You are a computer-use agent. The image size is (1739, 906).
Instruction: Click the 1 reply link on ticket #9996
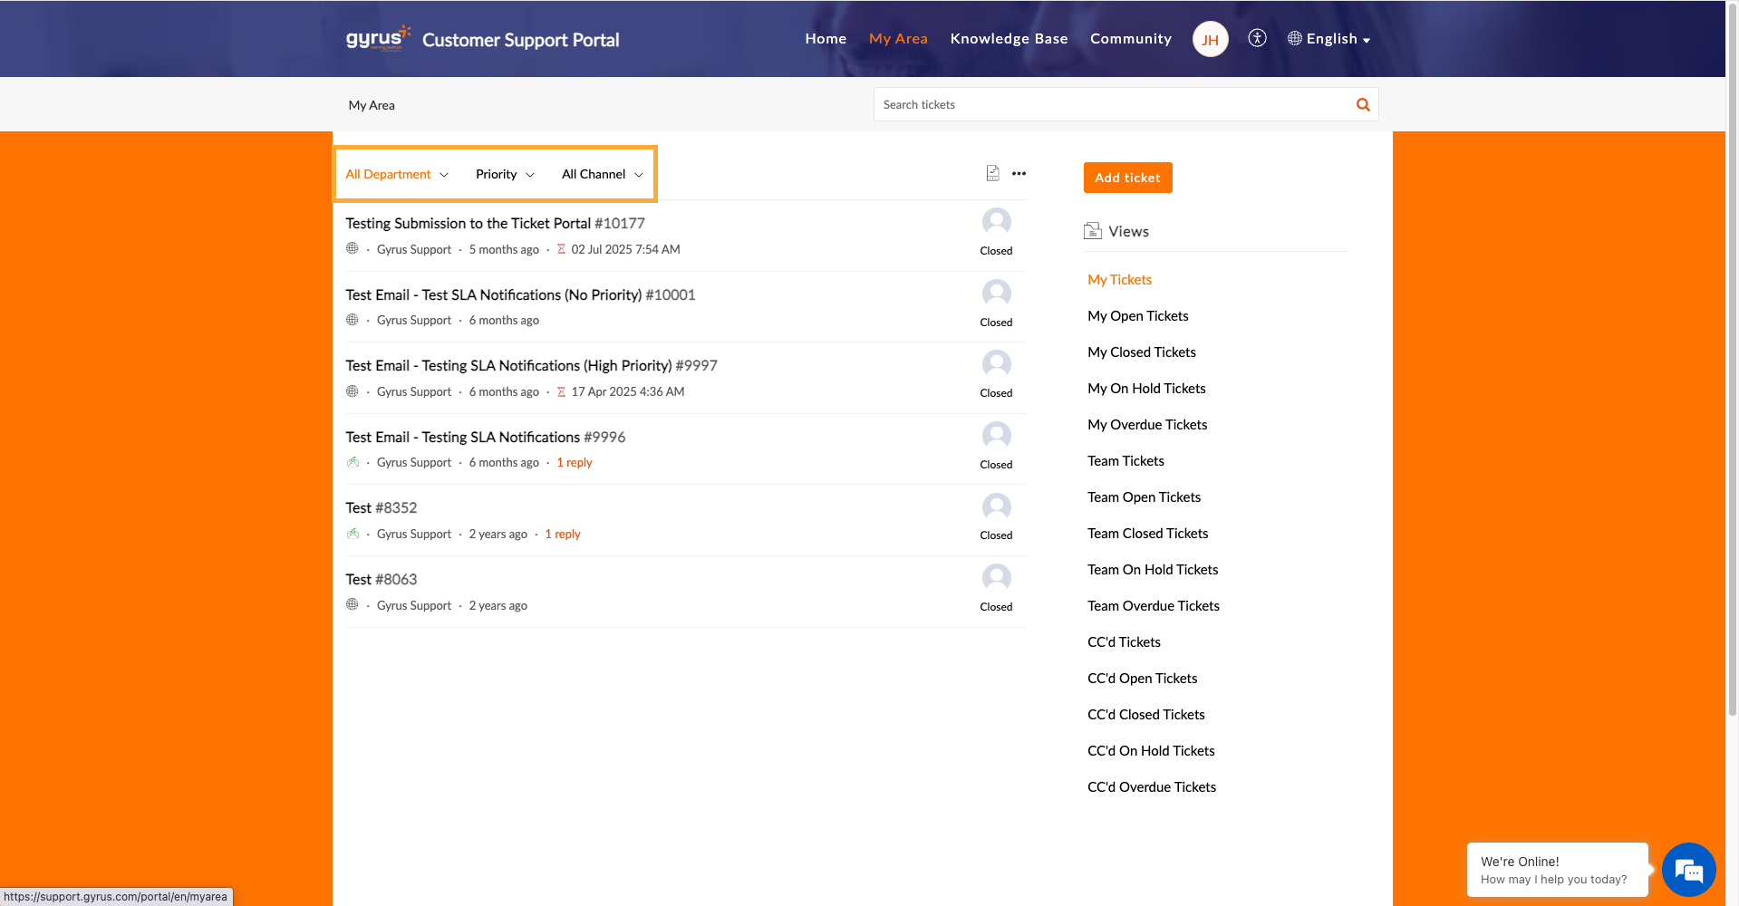575,463
